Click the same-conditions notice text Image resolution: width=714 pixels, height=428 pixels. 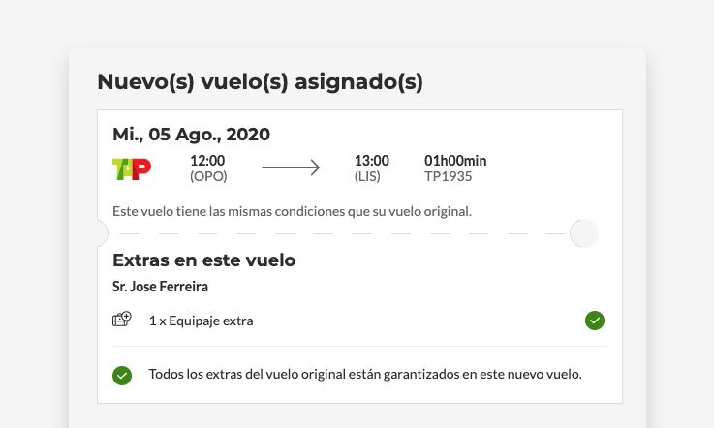pos(292,210)
